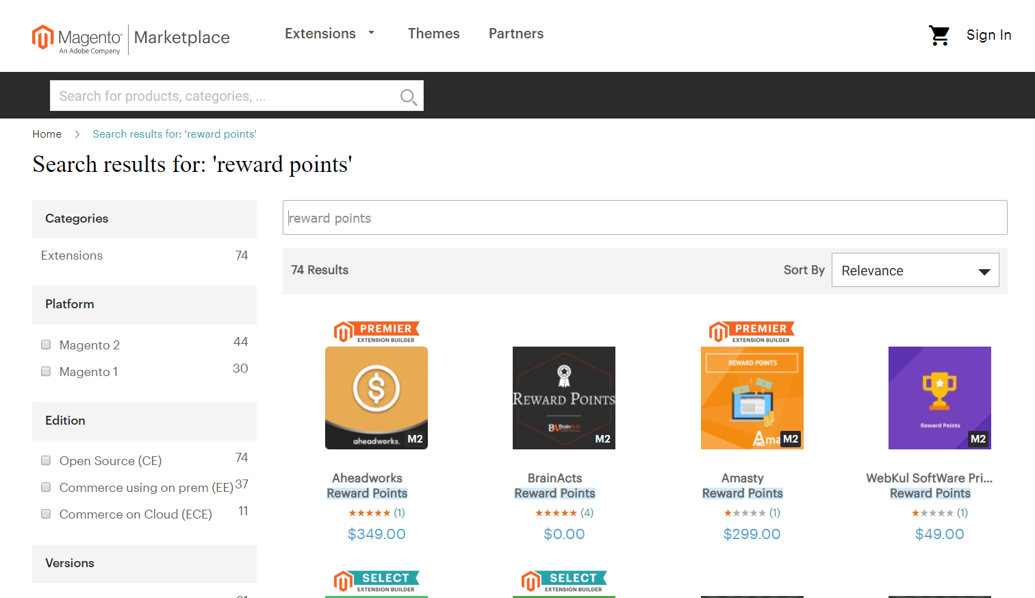Click Amasty Premier Extension Builder badge

[752, 332]
